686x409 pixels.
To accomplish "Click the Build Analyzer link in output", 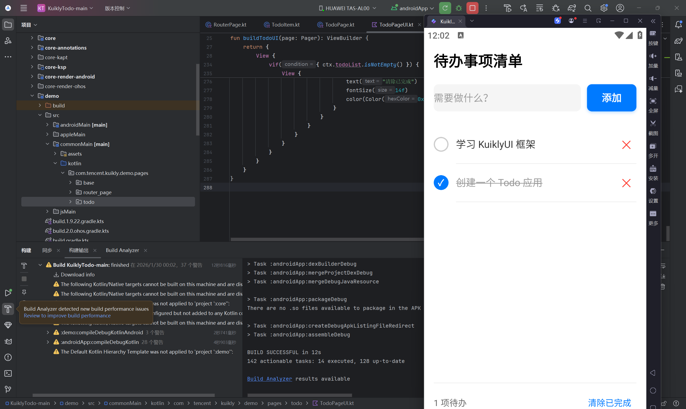I will (x=269, y=379).
